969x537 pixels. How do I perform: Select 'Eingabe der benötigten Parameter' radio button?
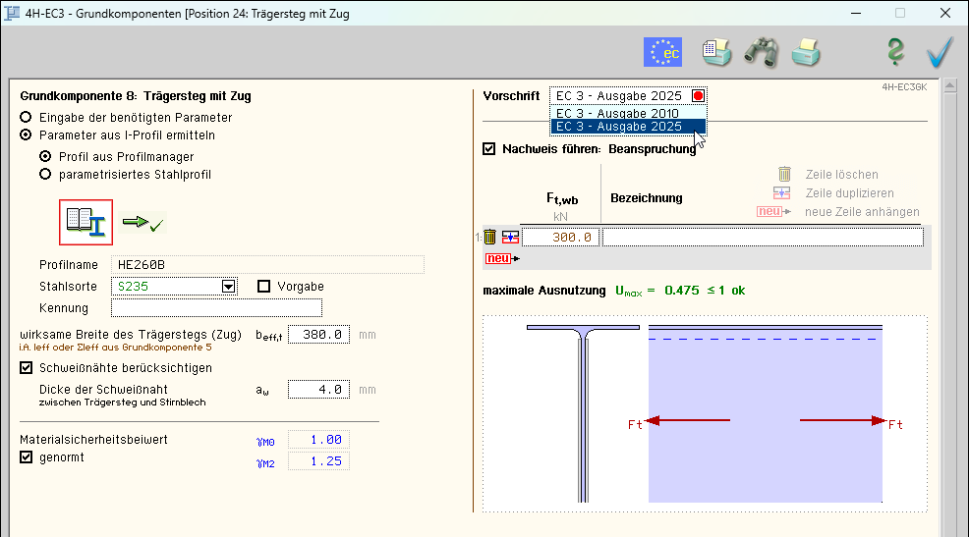[x=27, y=117]
